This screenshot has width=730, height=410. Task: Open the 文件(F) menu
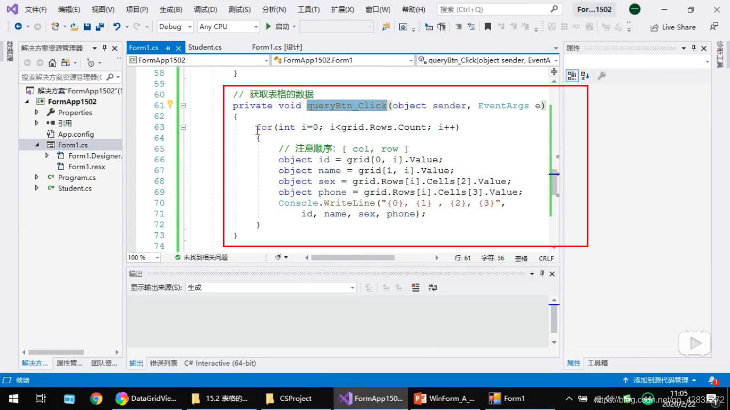pos(36,10)
